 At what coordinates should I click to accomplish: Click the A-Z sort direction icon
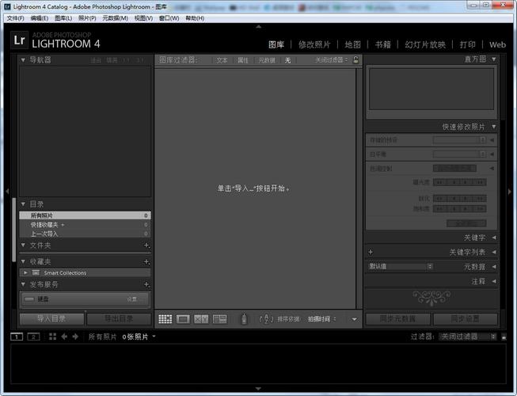pyautogui.click(x=266, y=319)
